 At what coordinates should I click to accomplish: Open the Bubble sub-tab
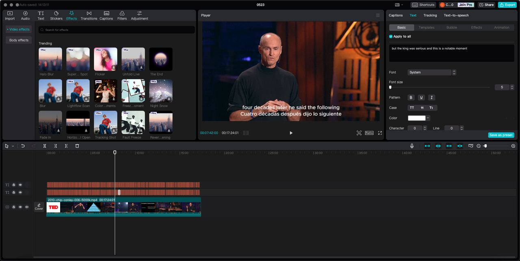point(452,28)
